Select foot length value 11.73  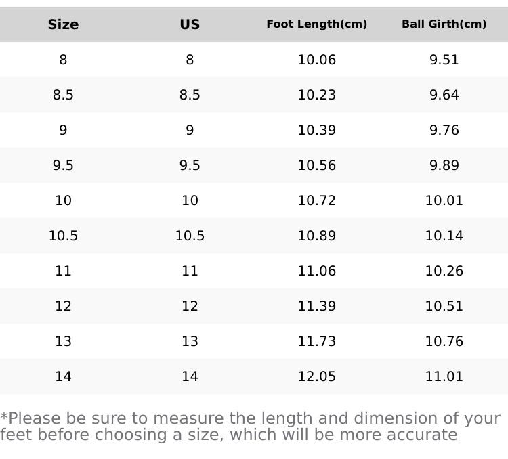(316, 341)
